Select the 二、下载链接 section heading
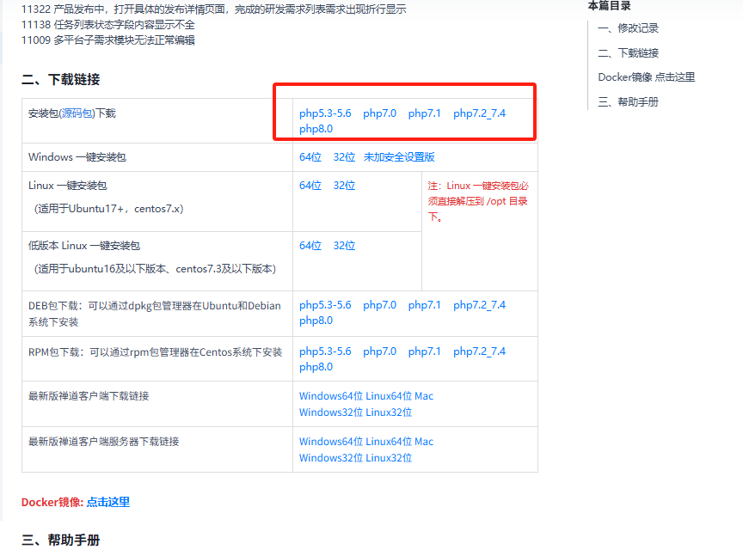Viewport: 743px width, 550px height. [x=61, y=80]
